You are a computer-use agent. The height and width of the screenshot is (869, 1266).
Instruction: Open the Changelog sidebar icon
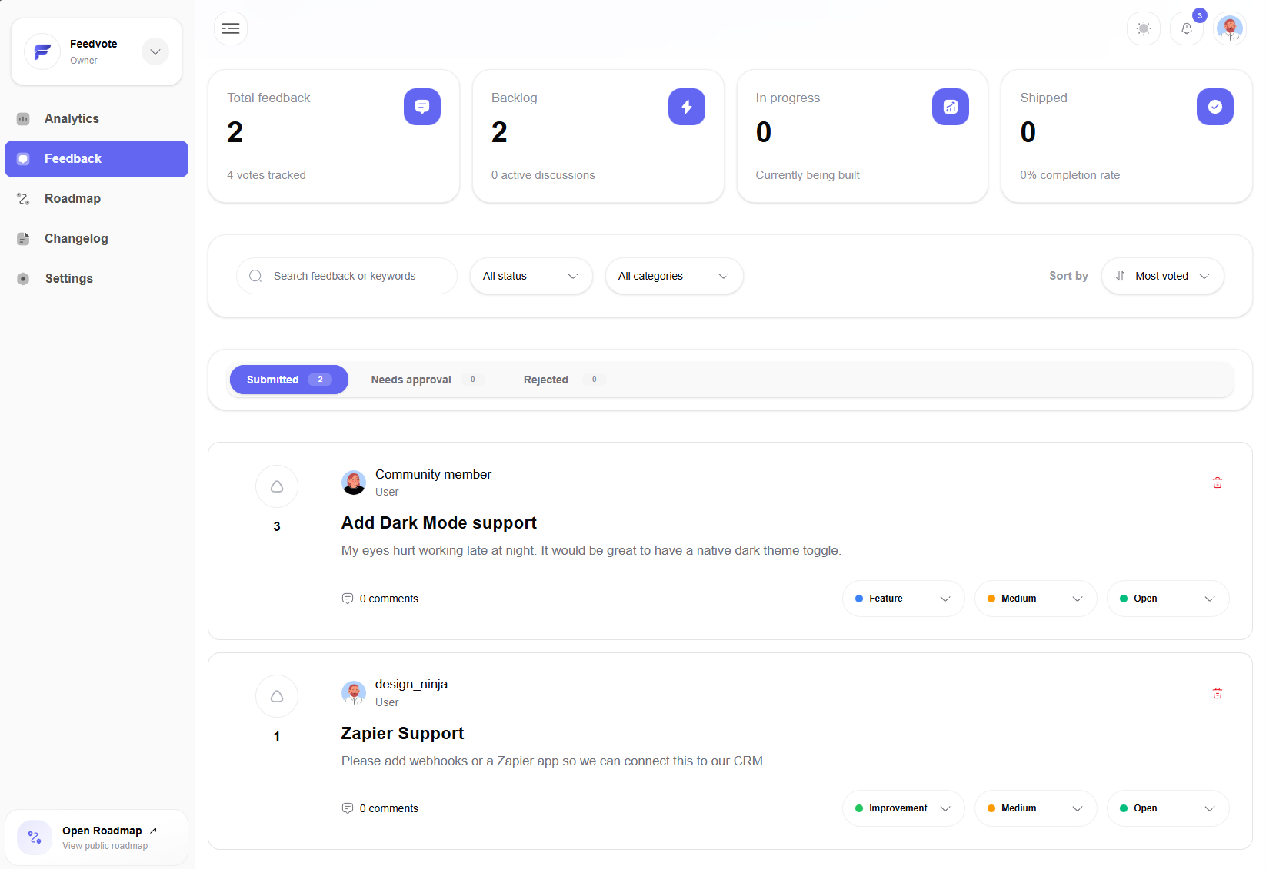click(x=23, y=238)
